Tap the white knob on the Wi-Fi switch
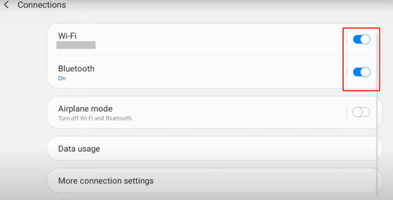 pos(365,40)
